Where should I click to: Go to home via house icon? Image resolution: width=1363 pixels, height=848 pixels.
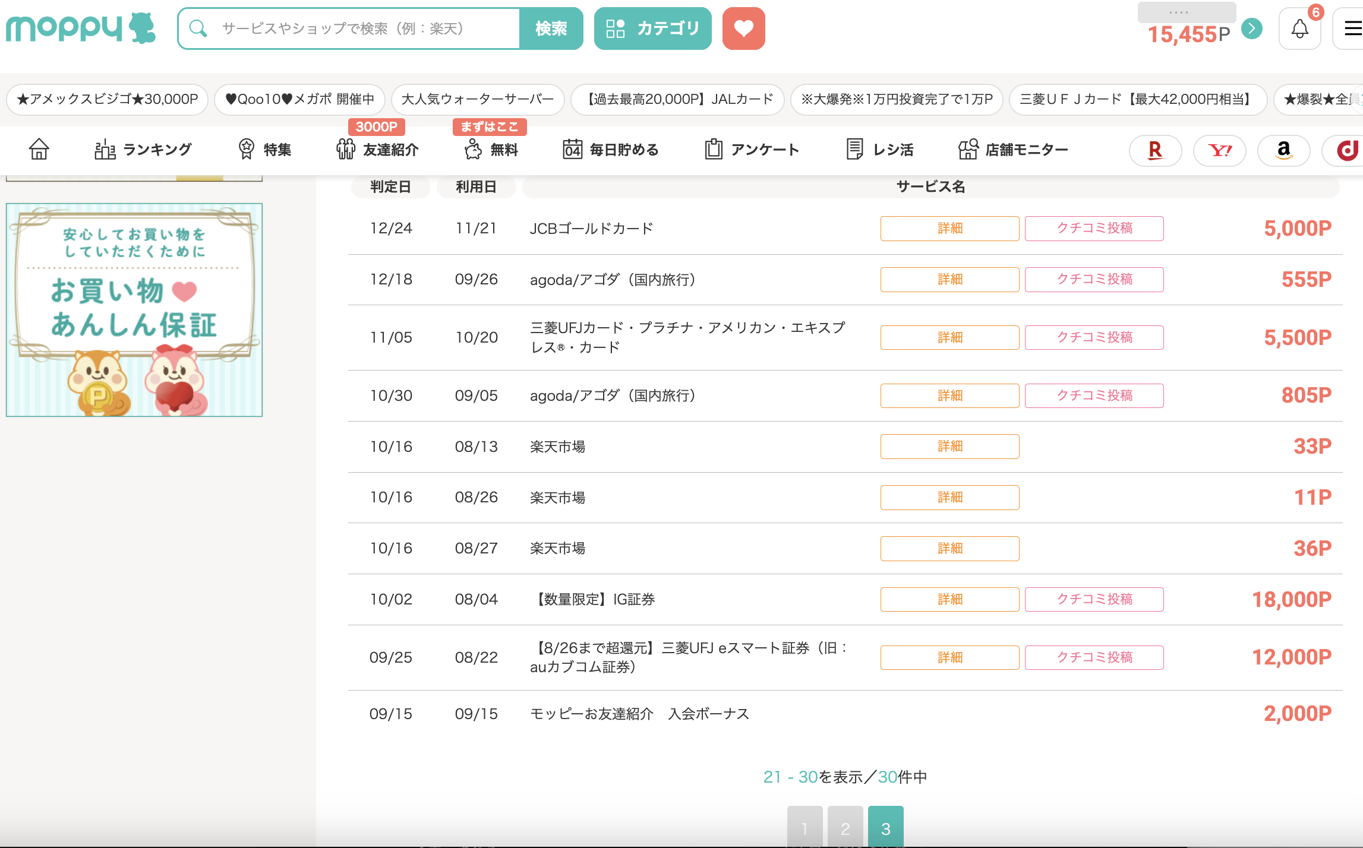click(39, 149)
